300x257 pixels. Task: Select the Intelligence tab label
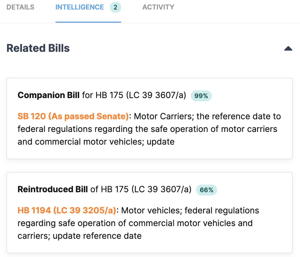79,7
